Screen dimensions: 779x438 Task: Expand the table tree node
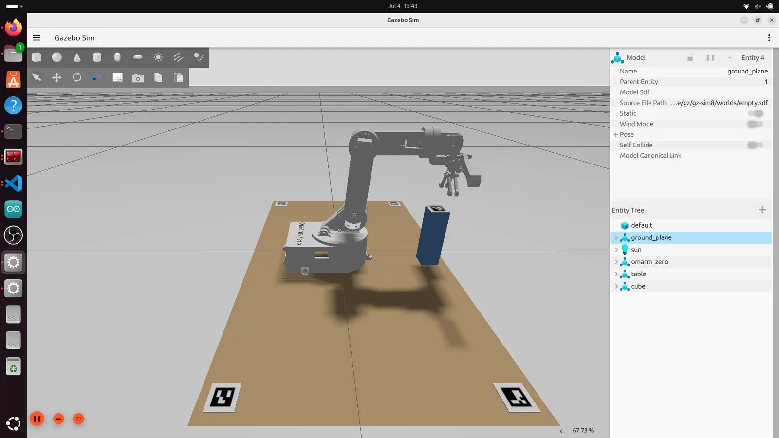click(616, 274)
